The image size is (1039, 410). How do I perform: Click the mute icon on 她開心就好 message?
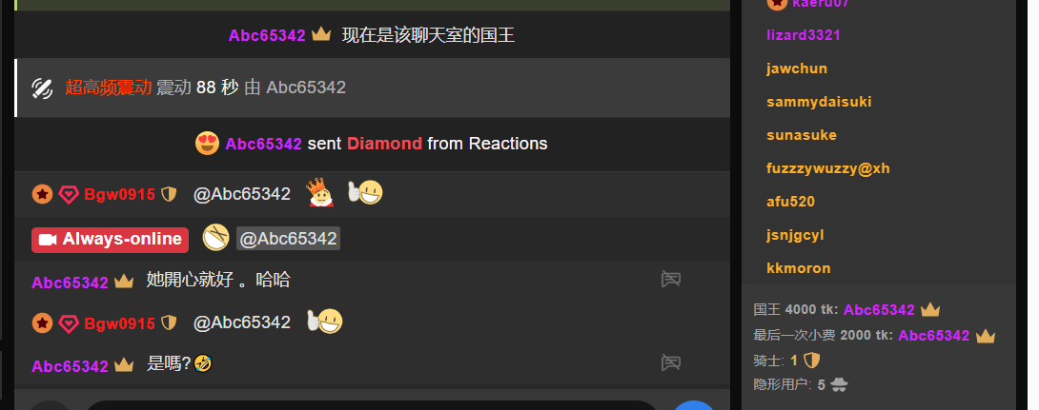point(671,279)
